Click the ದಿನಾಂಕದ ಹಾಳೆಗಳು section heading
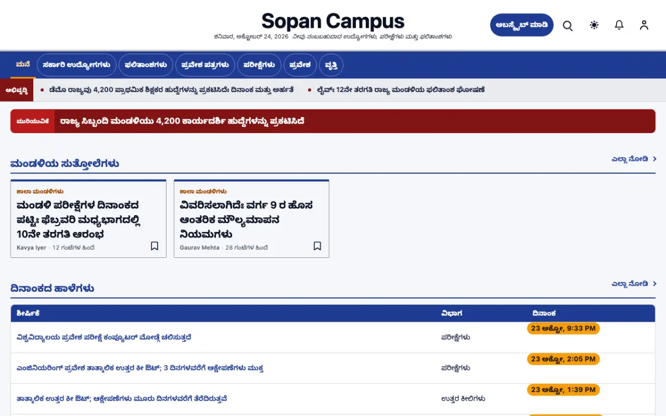 [x=52, y=288]
